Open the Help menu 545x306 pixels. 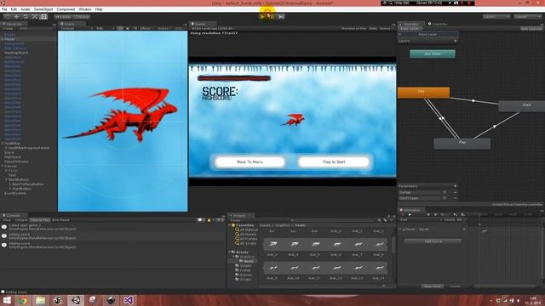(99, 9)
